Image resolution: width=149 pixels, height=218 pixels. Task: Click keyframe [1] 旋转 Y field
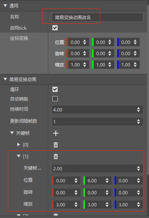point(97,192)
